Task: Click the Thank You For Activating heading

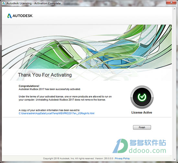Action: point(45,75)
